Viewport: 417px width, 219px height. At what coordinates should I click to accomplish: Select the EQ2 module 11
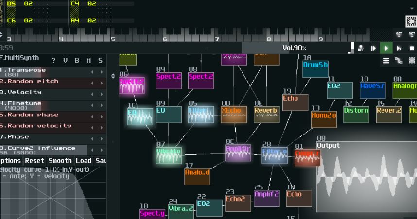[x=340, y=90]
